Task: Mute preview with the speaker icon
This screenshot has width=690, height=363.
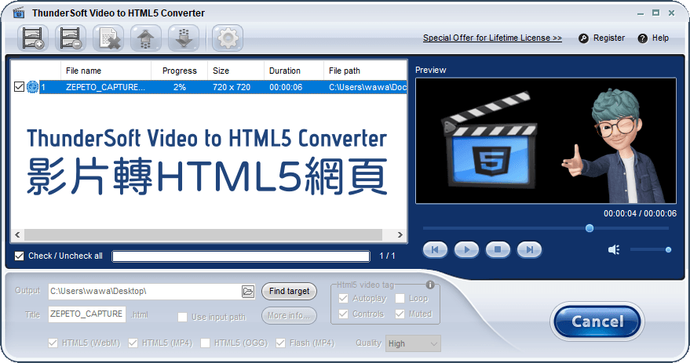Action: tap(614, 249)
